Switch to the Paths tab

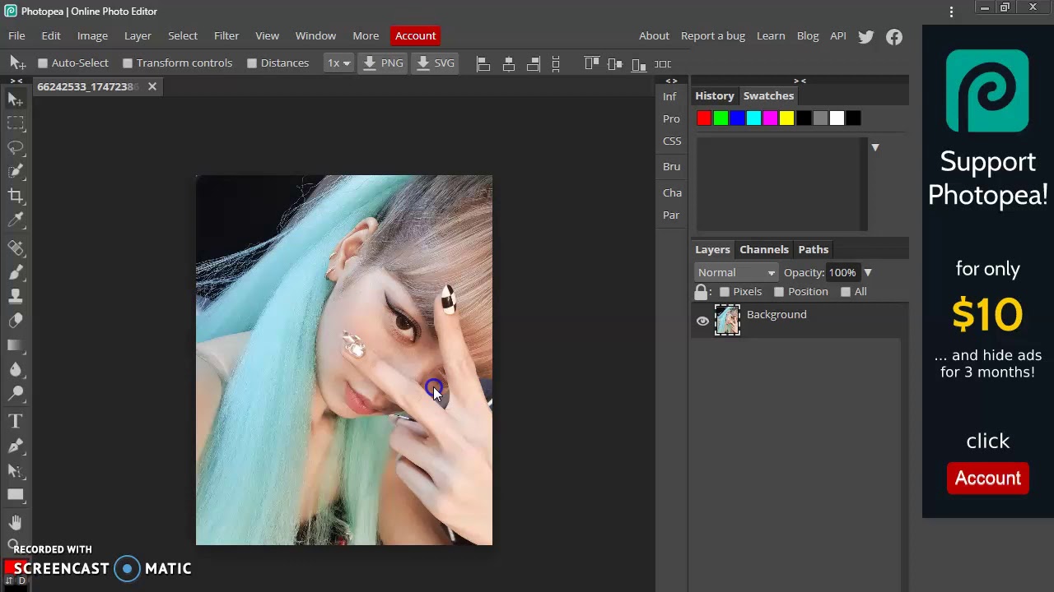pyautogui.click(x=814, y=250)
